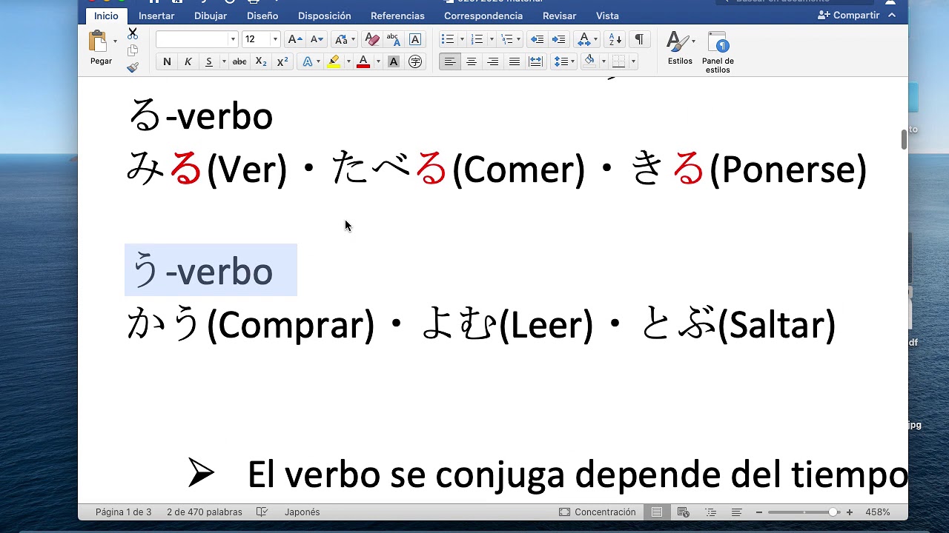The width and height of the screenshot is (949, 533).
Task: Click the zoom slider handle
Action: 833,512
